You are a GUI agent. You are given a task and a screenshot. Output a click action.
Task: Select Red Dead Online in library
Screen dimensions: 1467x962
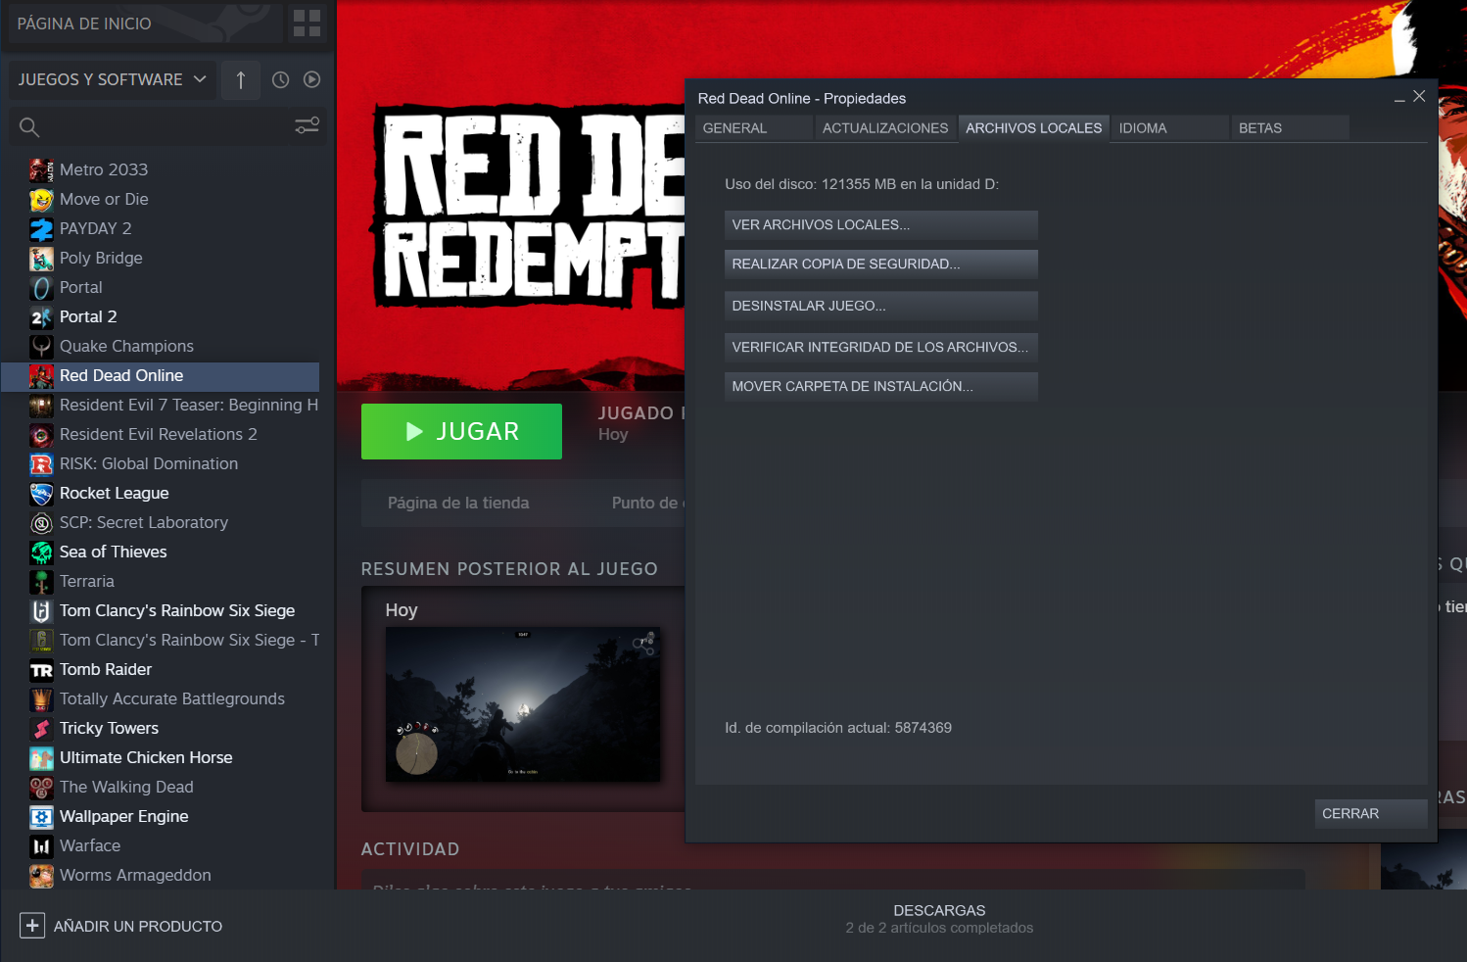tap(161, 376)
